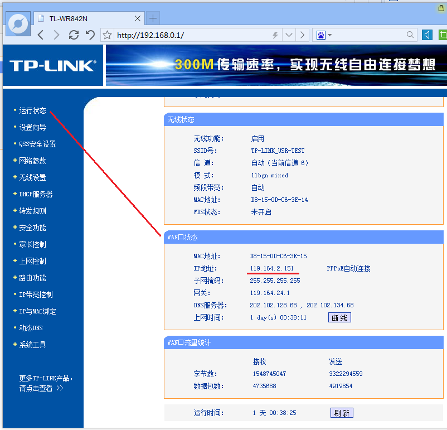Screen dimensions: 447x430
Task: Click the bookmark star in address bar
Action: (x=106, y=35)
